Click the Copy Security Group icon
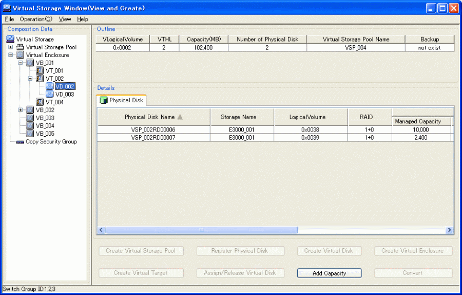Viewport: 462px width, 295px height. pyautogui.click(x=20, y=142)
